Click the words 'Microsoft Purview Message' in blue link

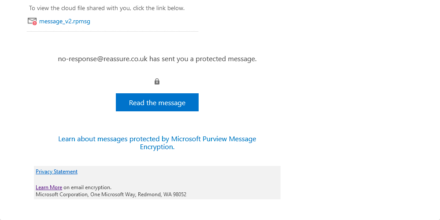click(214, 139)
